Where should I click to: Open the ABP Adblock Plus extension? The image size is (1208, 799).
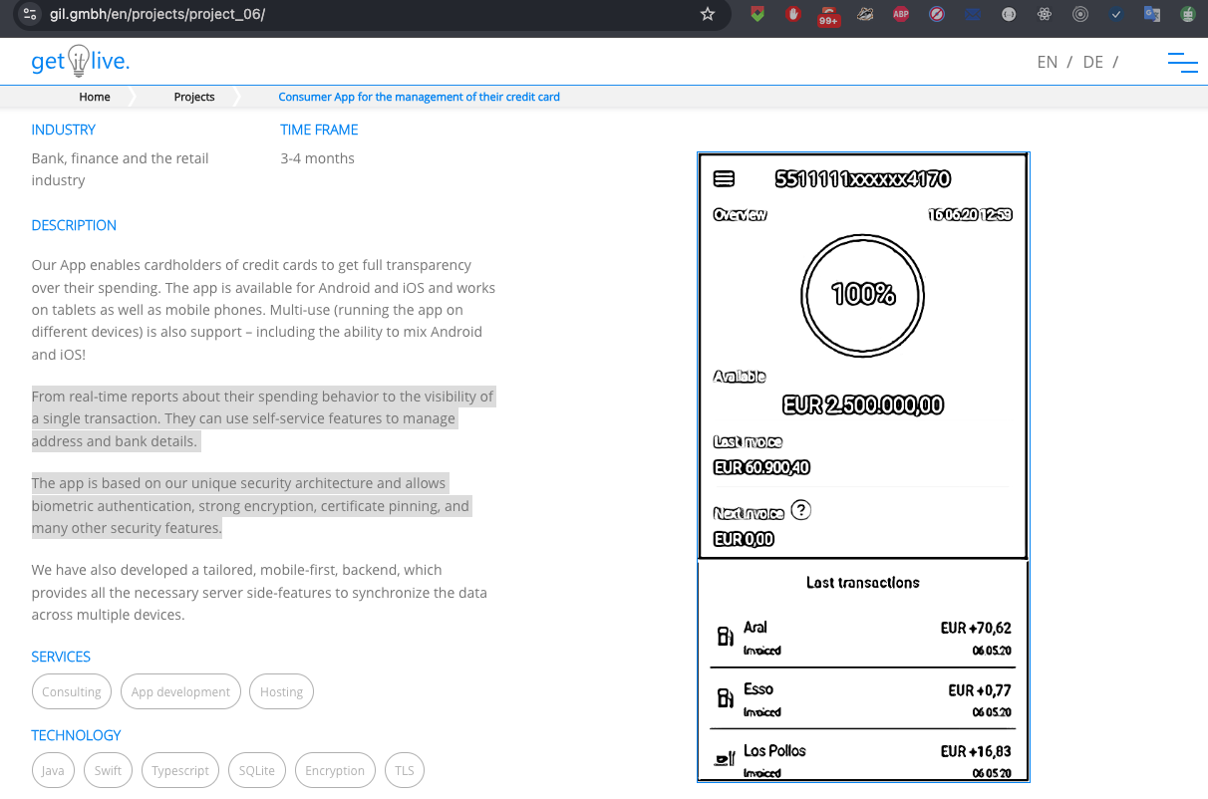coord(901,14)
